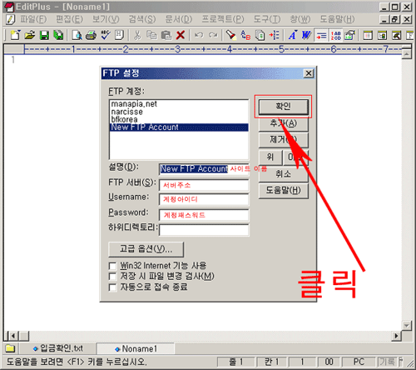Click the 도움말(H) button in dialog
Viewport: 416px width, 370px height.
click(283, 191)
